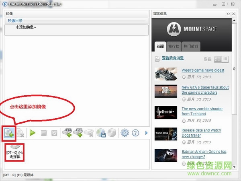The width and height of the screenshot is (241, 181).
Task: Click the MountSpace logo
Action: (192, 29)
